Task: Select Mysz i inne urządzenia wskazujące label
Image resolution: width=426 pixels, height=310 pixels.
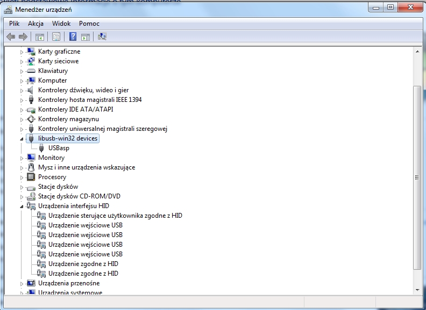Action: (87, 167)
